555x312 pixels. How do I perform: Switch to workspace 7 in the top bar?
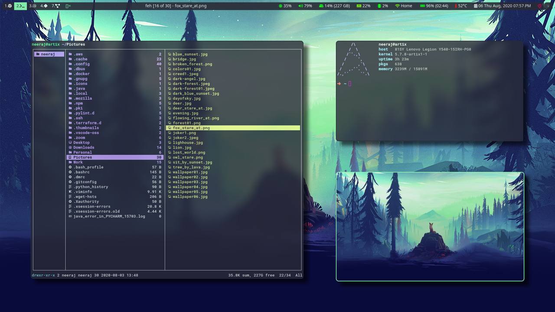pyautogui.click(x=55, y=6)
